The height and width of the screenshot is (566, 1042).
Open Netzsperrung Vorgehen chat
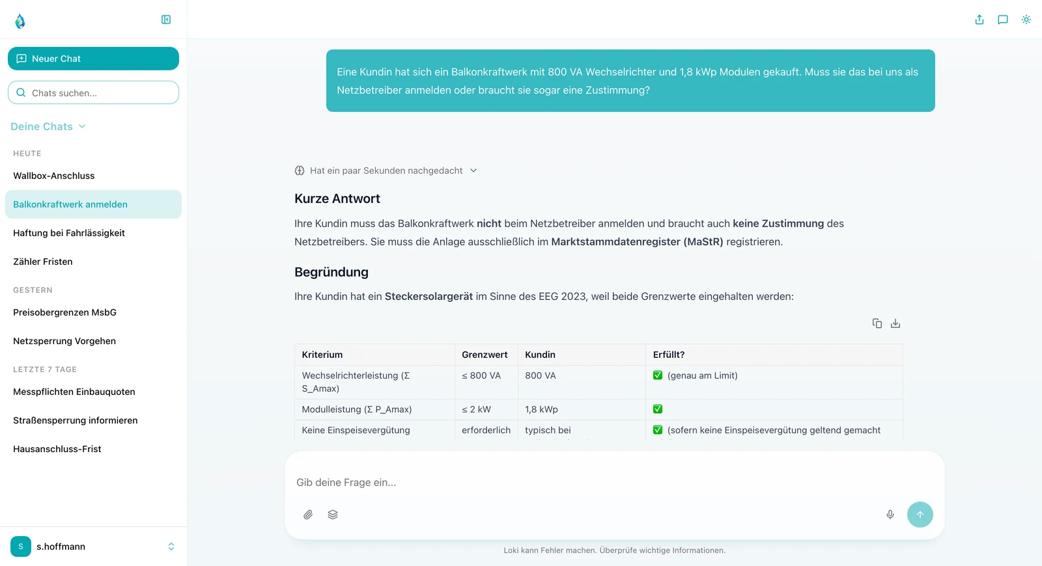coord(93,341)
